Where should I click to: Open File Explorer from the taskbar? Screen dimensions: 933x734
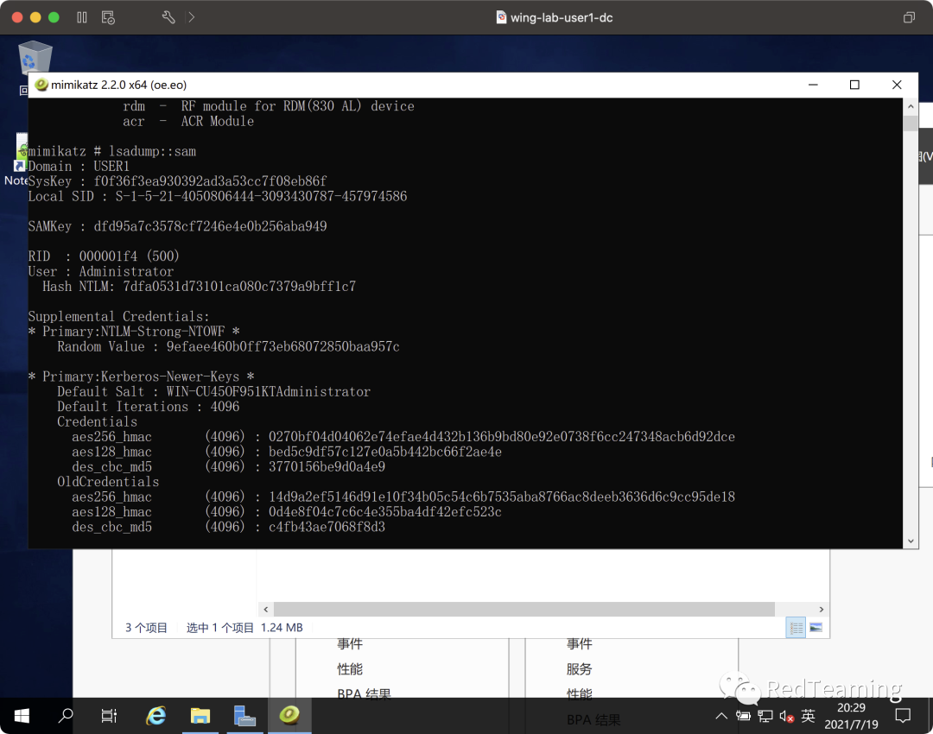click(x=200, y=716)
